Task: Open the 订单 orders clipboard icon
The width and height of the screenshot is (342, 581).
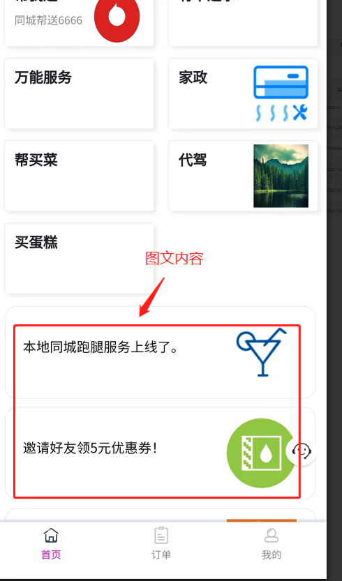Action: click(x=161, y=536)
